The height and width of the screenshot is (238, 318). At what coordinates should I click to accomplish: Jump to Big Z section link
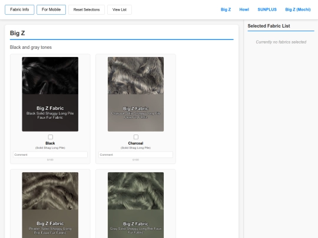226,9
